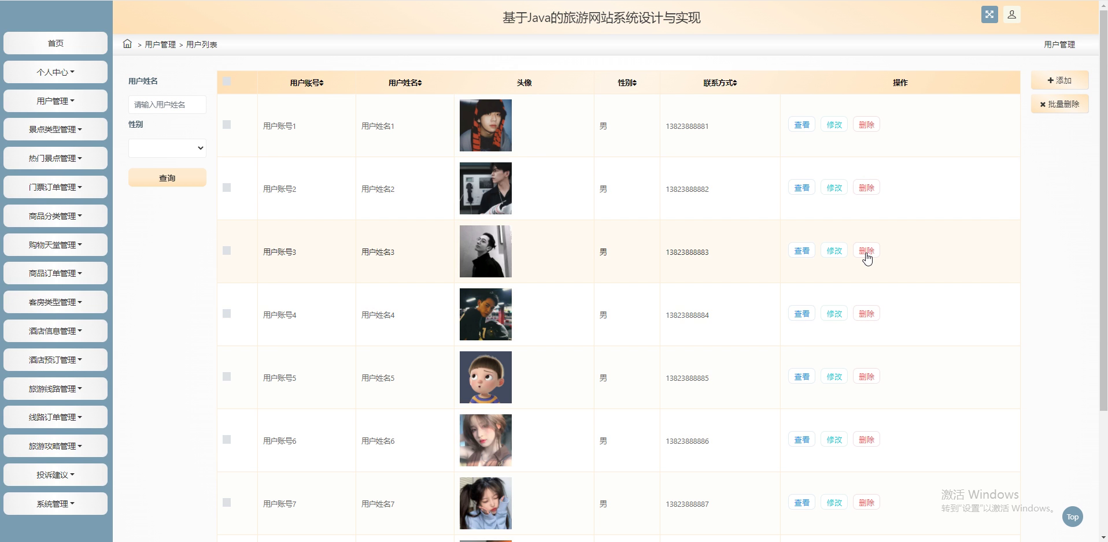The height and width of the screenshot is (542, 1108).
Task: View details of 用户账号1 with 查看
Action: [802, 125]
